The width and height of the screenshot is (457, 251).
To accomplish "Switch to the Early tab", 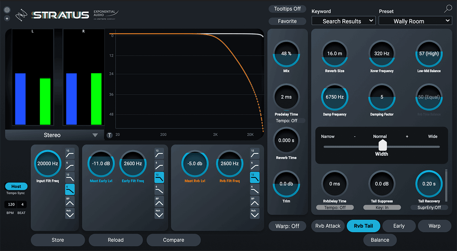I will [399, 226].
